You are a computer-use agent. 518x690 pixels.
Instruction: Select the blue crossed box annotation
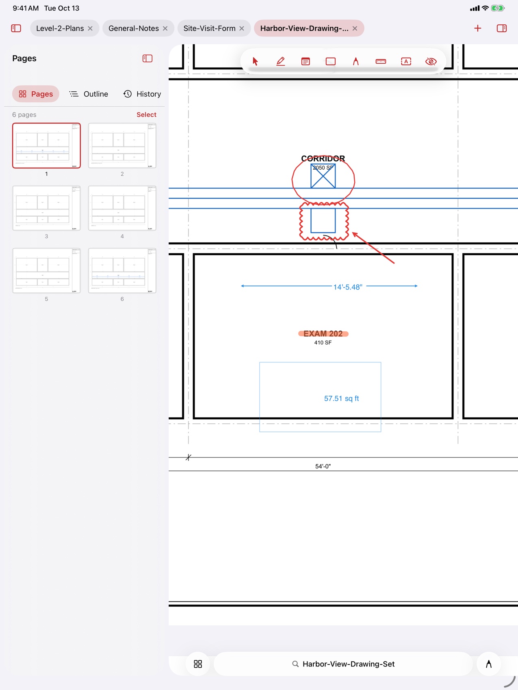[x=323, y=177]
